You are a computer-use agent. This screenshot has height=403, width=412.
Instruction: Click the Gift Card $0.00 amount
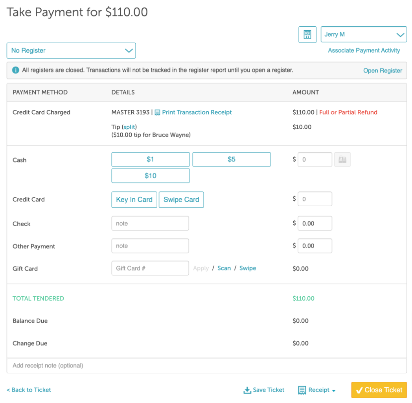(301, 268)
